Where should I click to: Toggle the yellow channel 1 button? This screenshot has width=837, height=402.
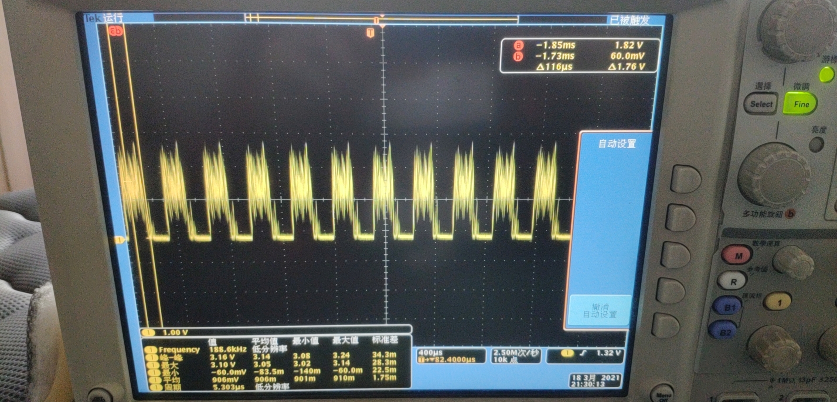point(778,302)
